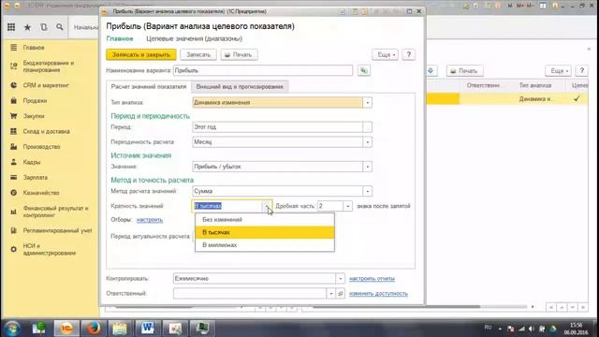Open Firefox in the taskbar
This screenshot has width=599, height=337.
(93, 329)
